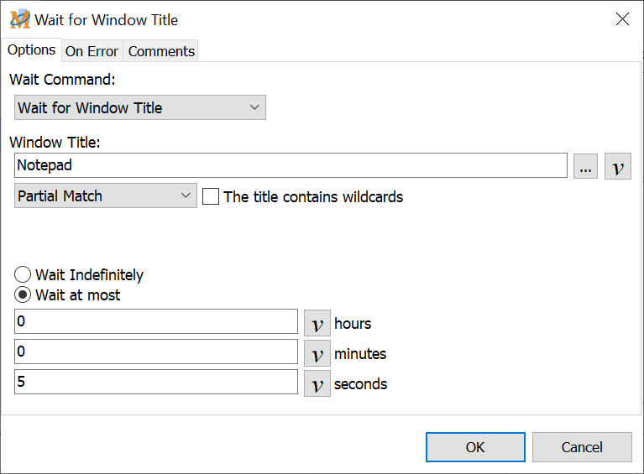Screen dimensions: 644x474
Task: Select the Wait at most radio option
Action: click(x=24, y=295)
